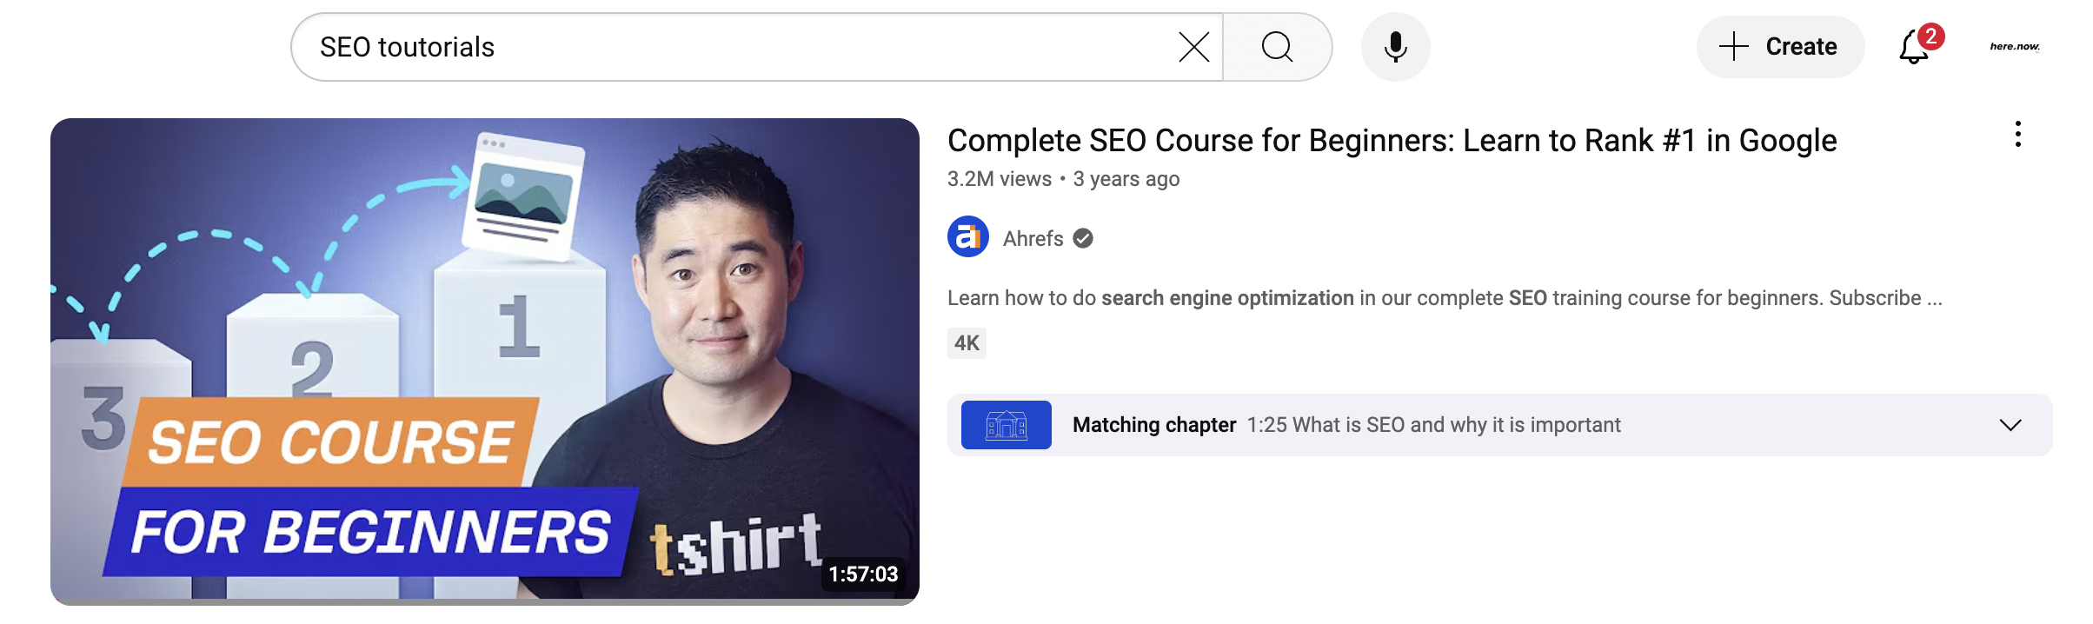Click the Ahrefs channel avatar
The width and height of the screenshot is (2093, 624).
967,236
